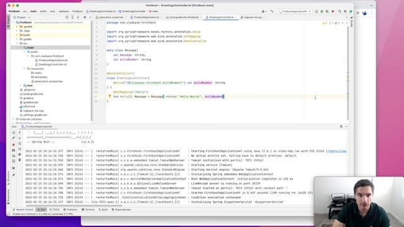Image resolution: width=404 pixels, height=227 pixels.
Task: Click the camera thread-dump icon in Run panel
Action: click(x=14, y=150)
